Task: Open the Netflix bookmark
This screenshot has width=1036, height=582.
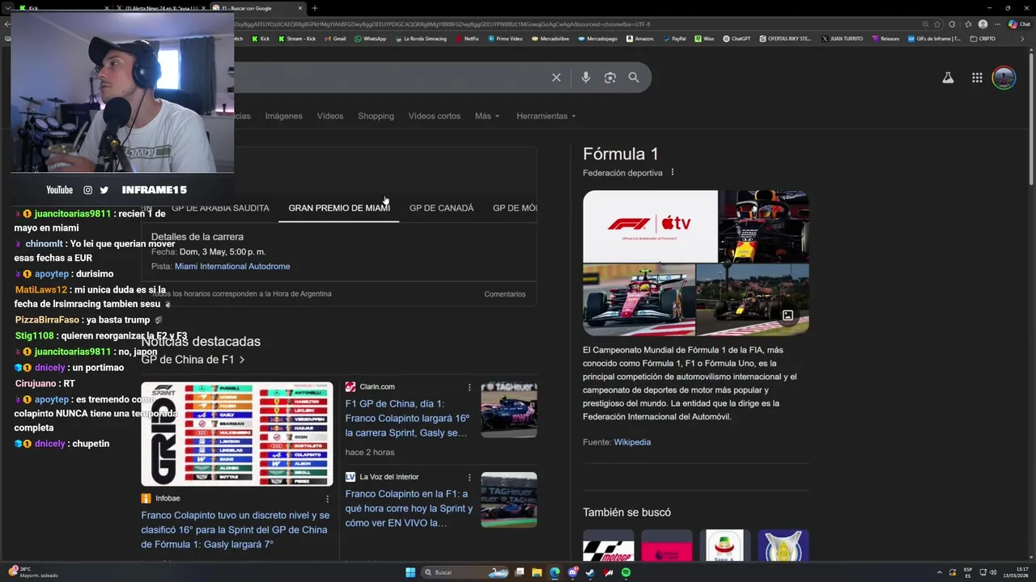Action: click(467, 39)
